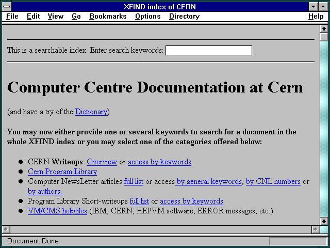Open Short-writeups full list link

139,201
